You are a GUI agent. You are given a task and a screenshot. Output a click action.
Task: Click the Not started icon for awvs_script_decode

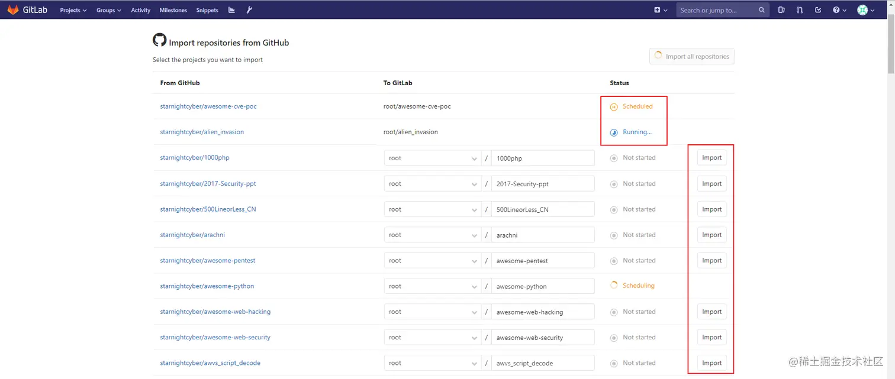click(x=614, y=363)
